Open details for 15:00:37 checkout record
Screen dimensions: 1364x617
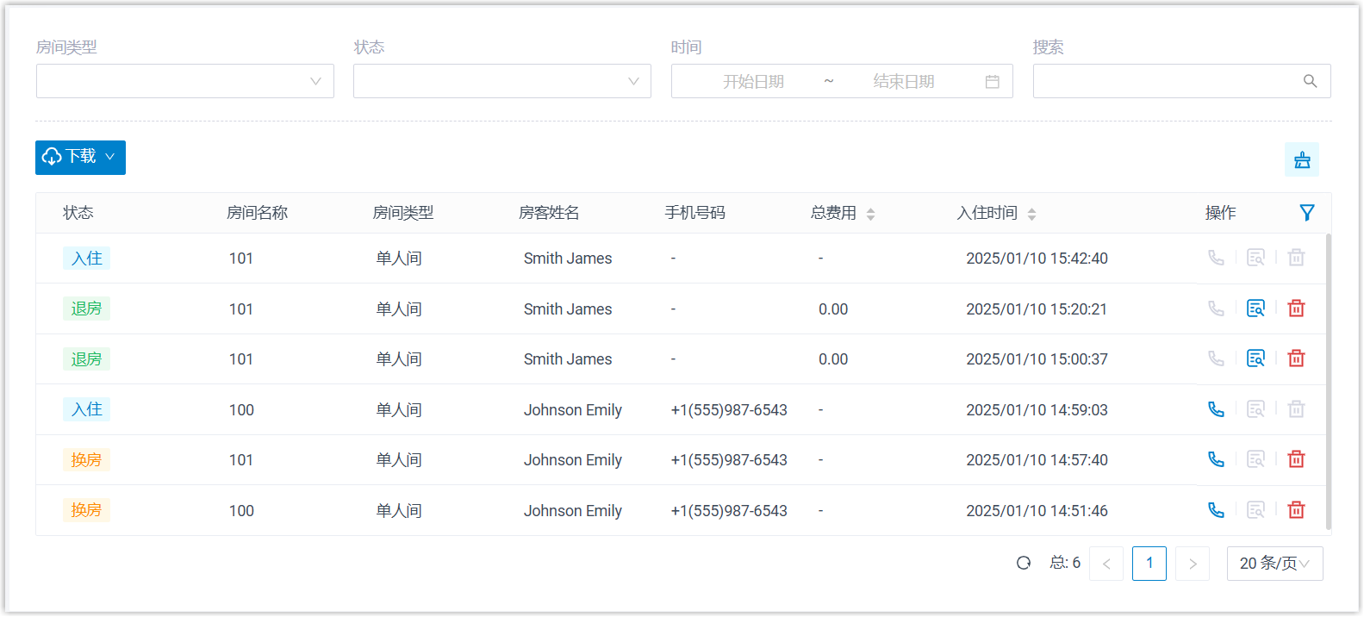[1255, 358]
